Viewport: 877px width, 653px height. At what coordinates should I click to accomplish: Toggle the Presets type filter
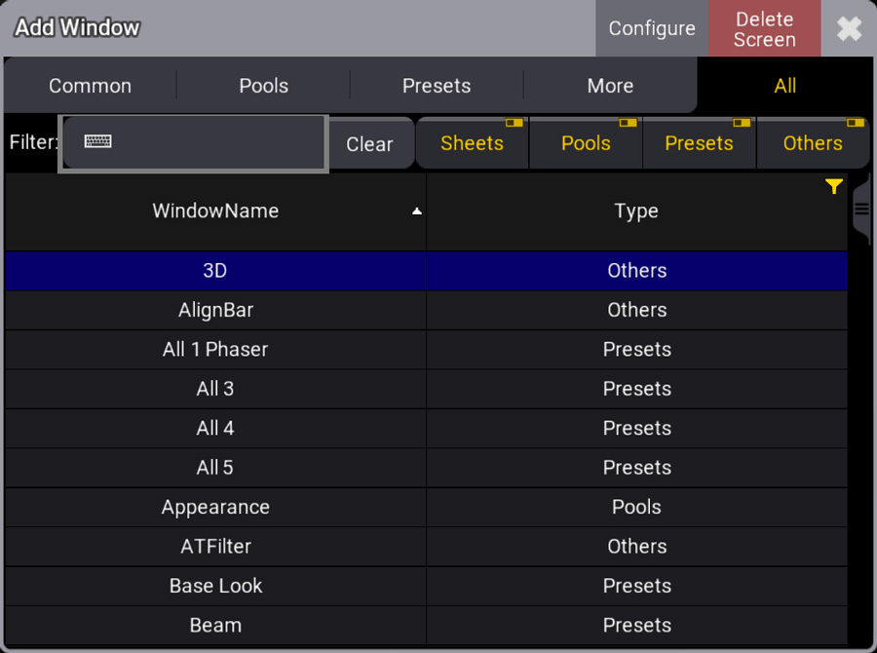tap(699, 143)
